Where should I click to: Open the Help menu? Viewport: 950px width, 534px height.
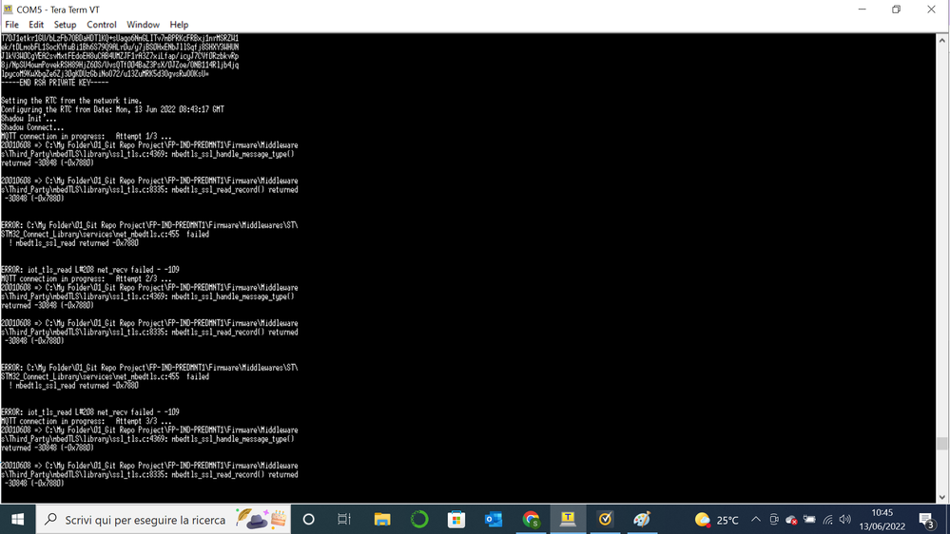[x=179, y=25]
